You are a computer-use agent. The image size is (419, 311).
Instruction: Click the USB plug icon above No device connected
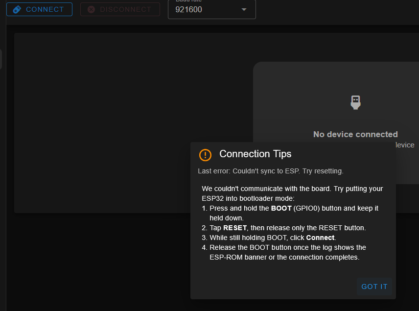coord(356,102)
